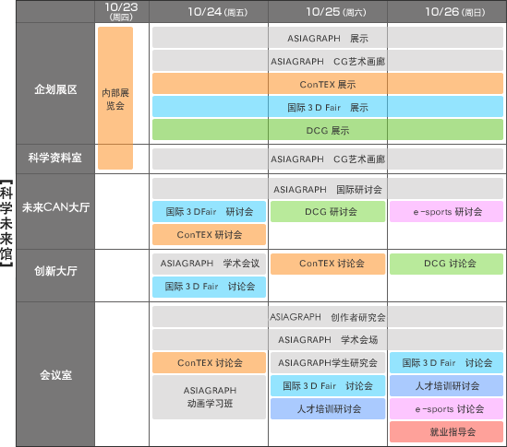Click the ASIAGRAPH 国际研讨会 bar
507x447 pixels.
click(328, 189)
